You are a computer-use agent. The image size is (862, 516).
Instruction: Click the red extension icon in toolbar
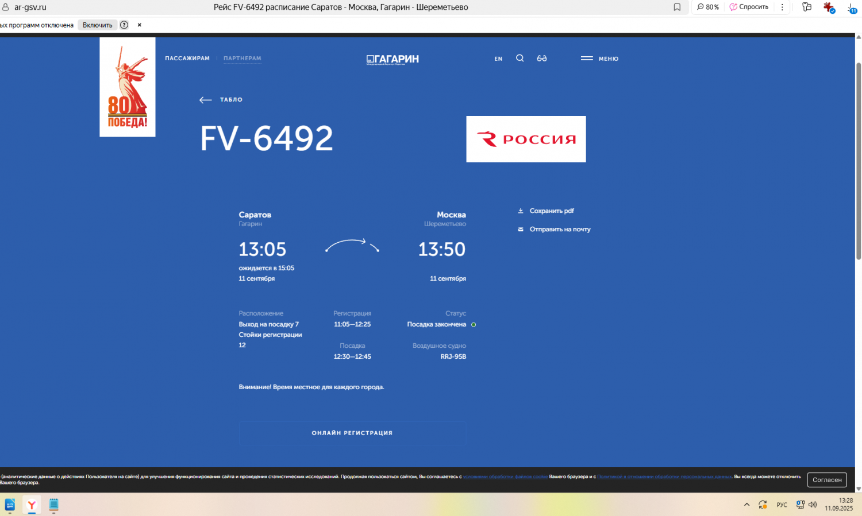[829, 7]
